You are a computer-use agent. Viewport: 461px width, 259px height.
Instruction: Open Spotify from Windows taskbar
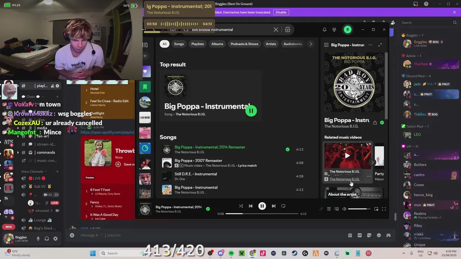[231, 253]
